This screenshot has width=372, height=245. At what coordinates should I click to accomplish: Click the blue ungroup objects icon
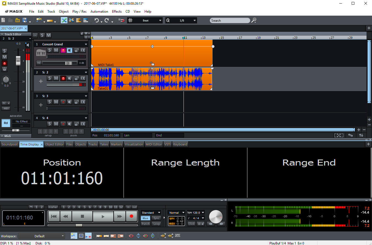(86, 20)
